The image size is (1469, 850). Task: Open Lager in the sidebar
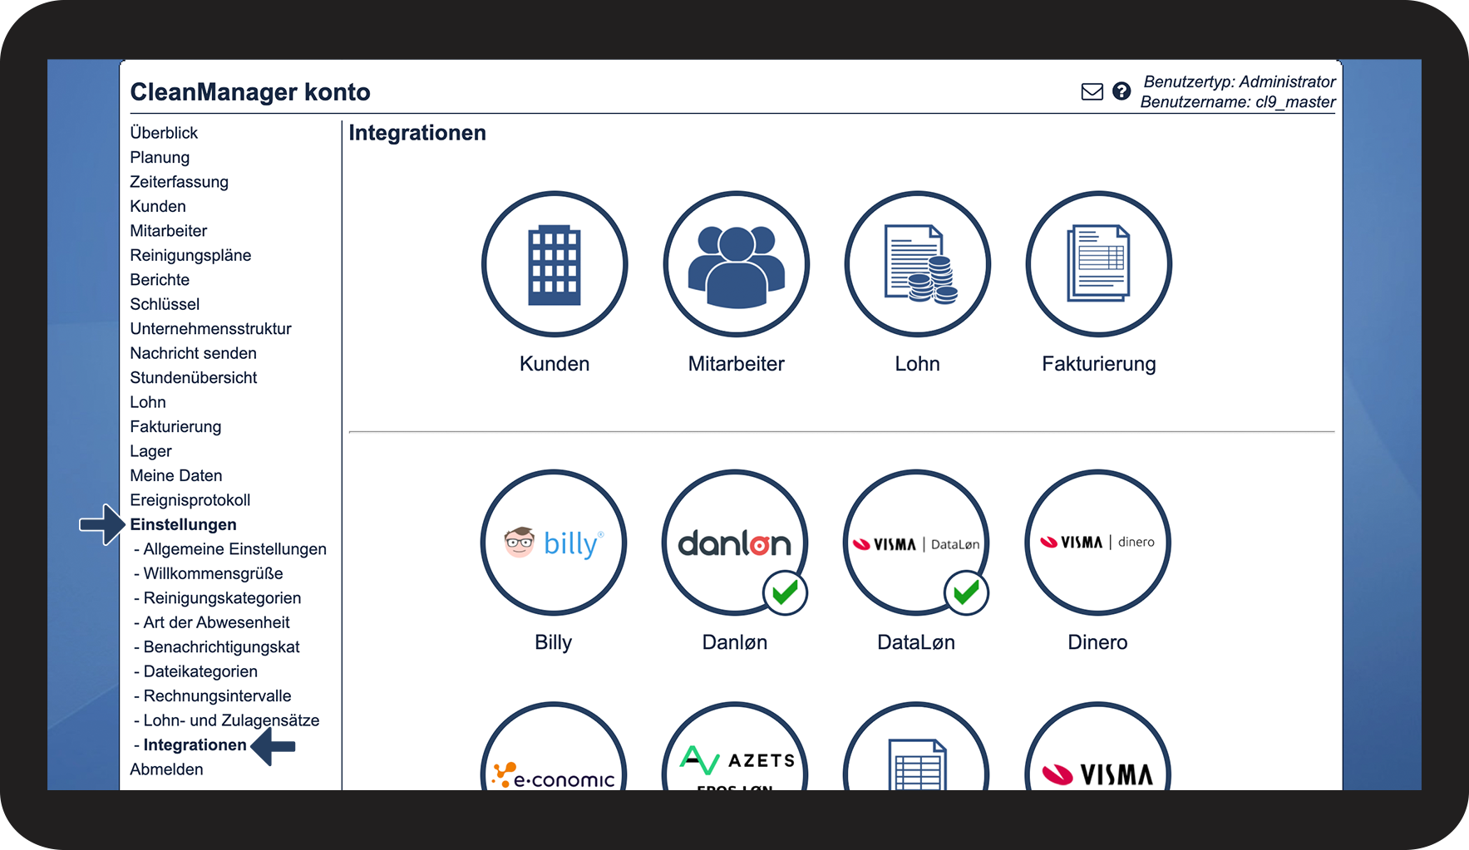pyautogui.click(x=150, y=451)
